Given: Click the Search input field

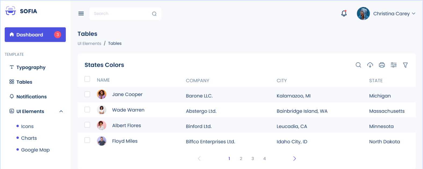Looking at the screenshot, I should point(121,14).
